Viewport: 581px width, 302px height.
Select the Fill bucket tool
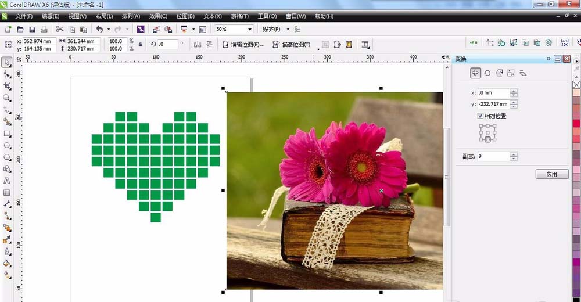6,263
